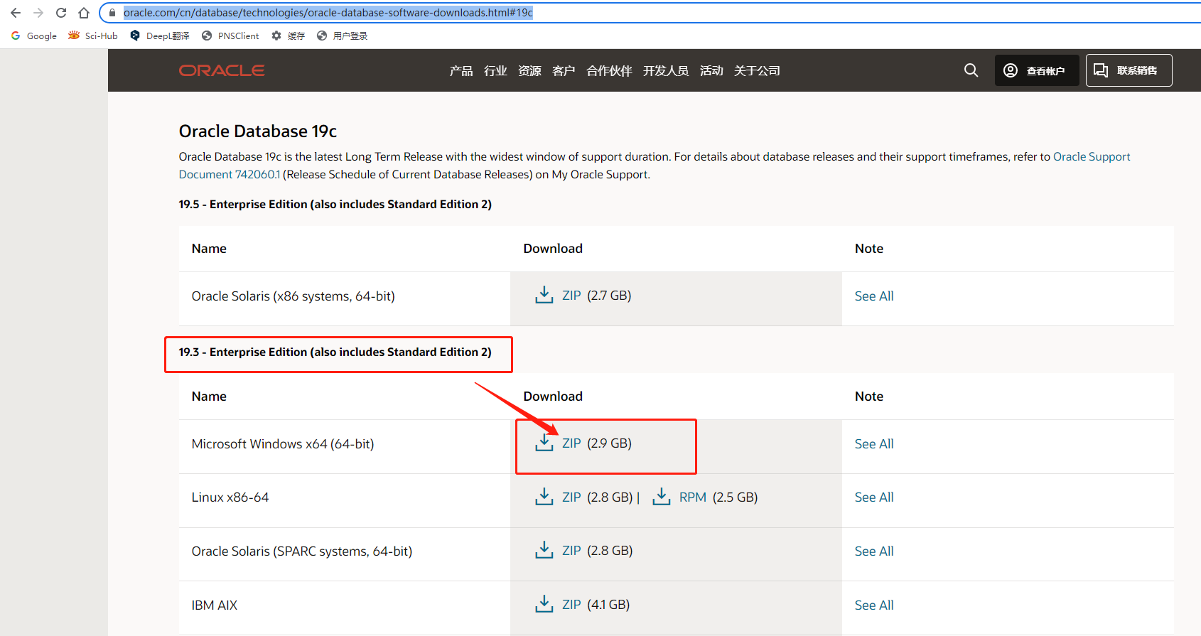Select the URL in the address bar
This screenshot has width=1201, height=636.
click(328, 13)
